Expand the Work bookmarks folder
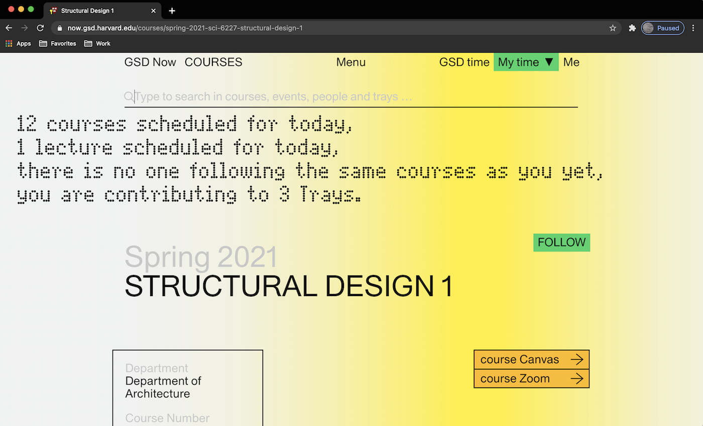703x426 pixels. [97, 44]
